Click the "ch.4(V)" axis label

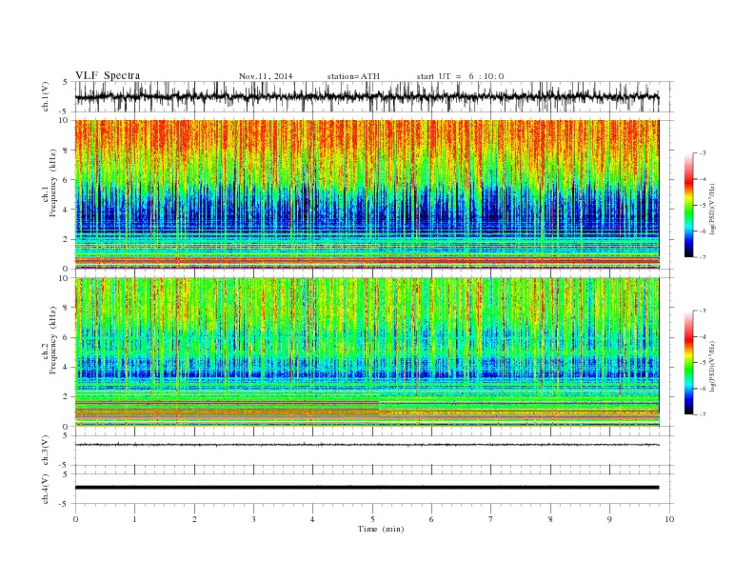tap(46, 489)
